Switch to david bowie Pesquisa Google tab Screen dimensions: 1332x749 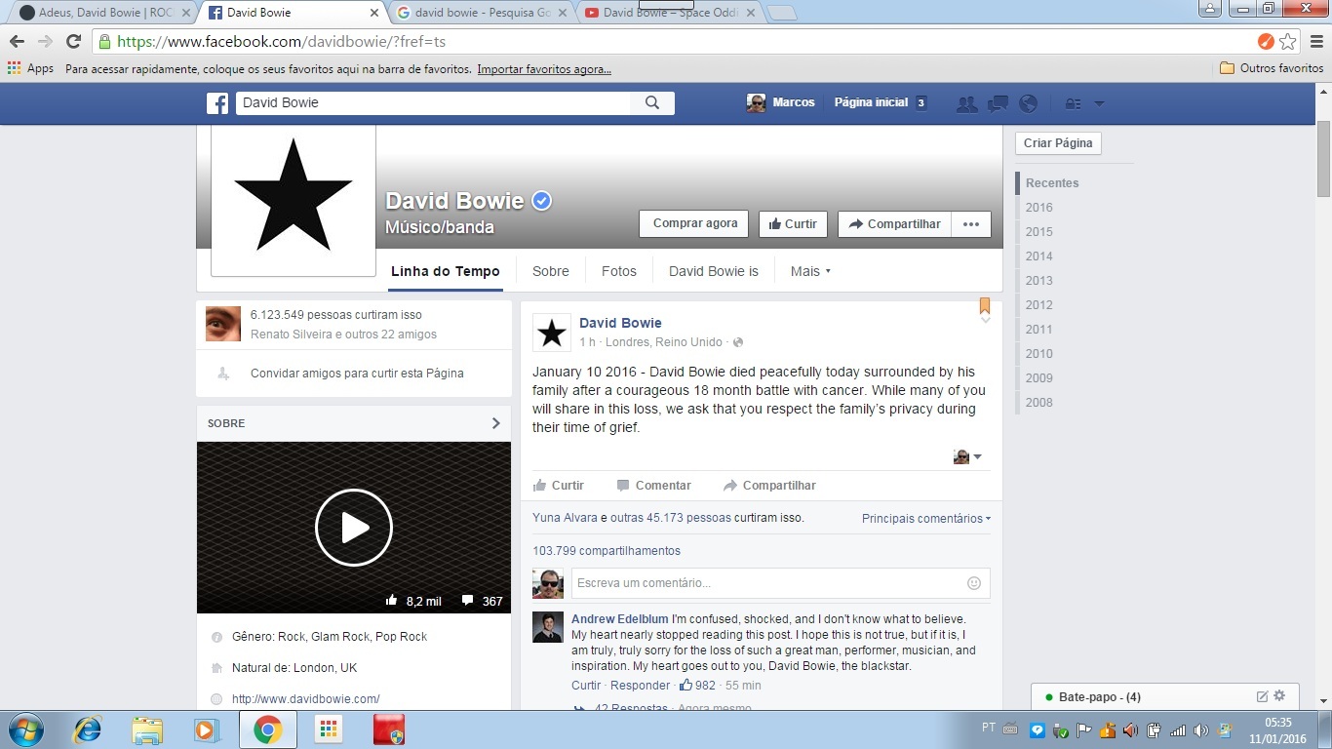pyautogui.click(x=483, y=13)
